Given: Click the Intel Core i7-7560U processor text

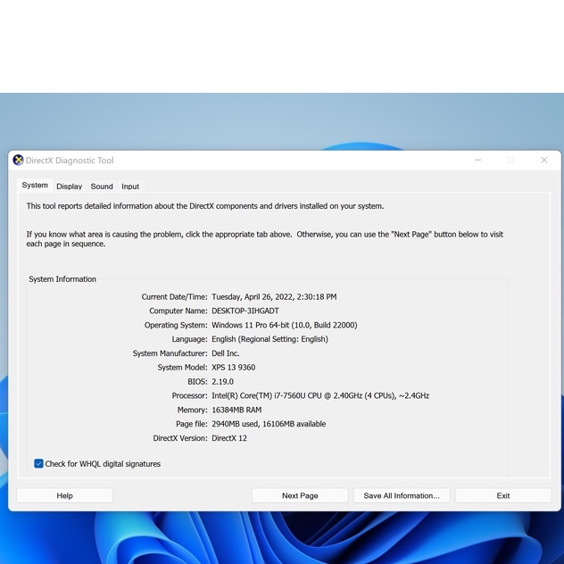Looking at the screenshot, I should tap(319, 395).
